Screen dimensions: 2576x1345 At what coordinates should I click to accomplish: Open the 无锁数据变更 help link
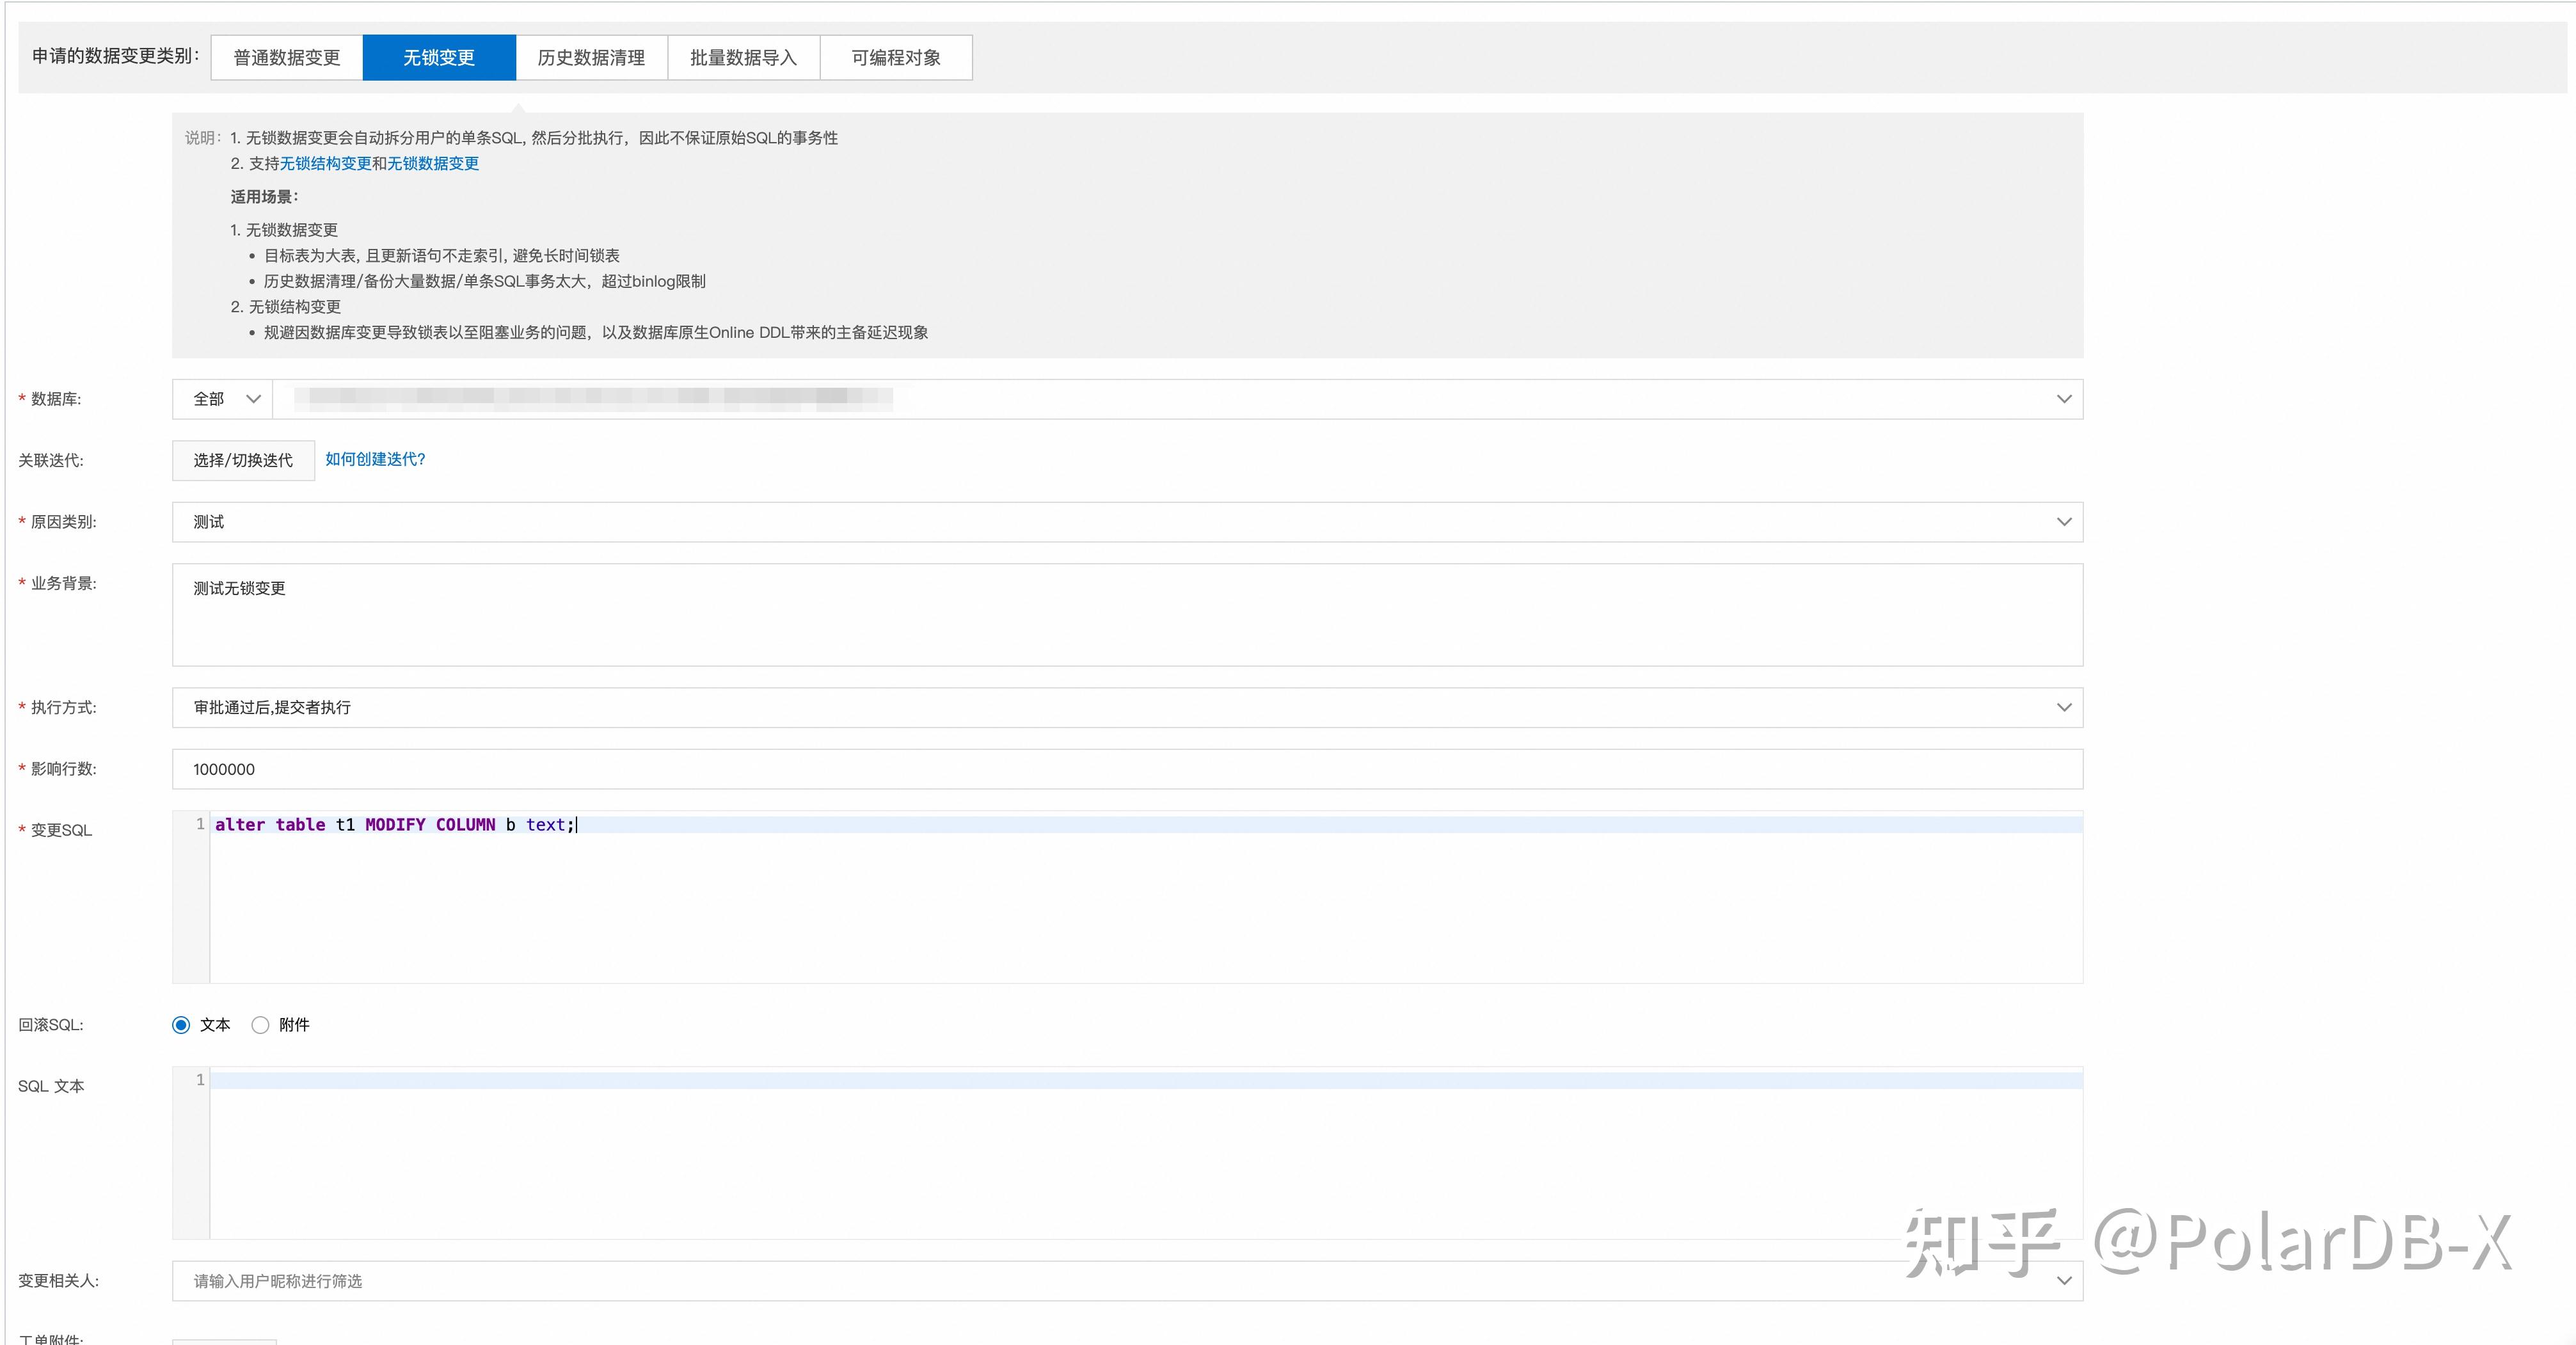[x=433, y=164]
